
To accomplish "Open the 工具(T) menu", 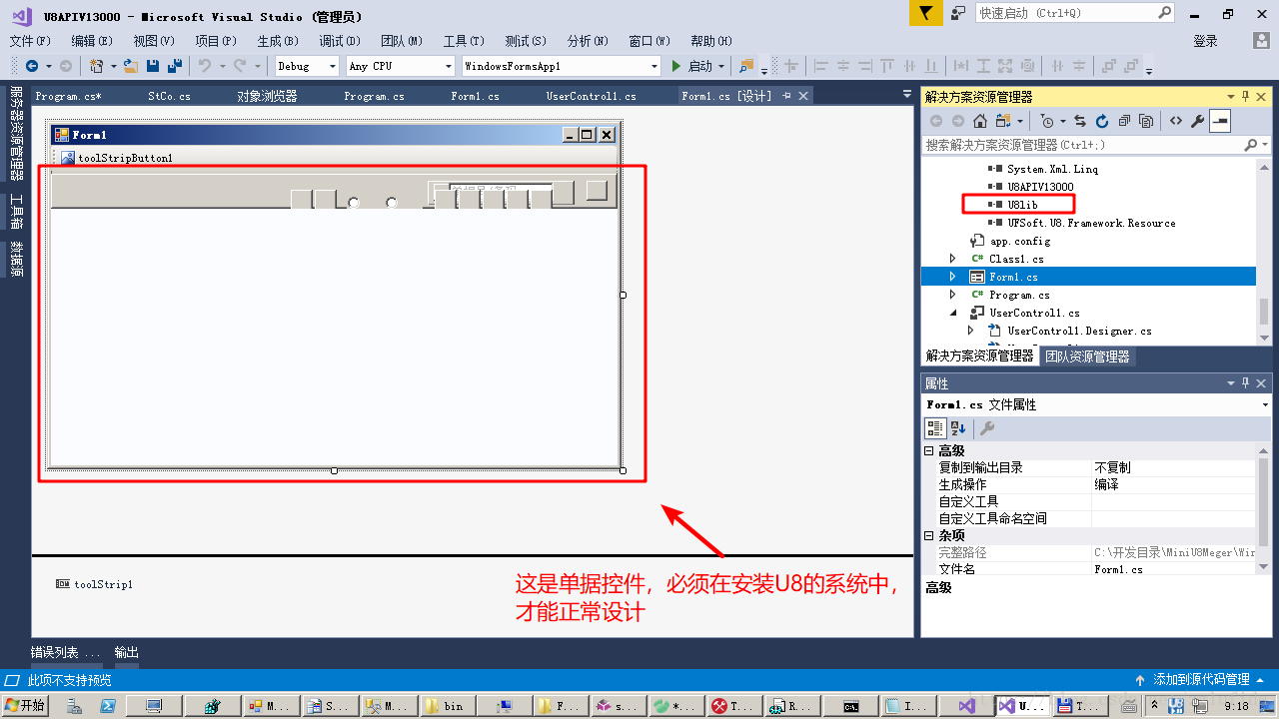I will [464, 41].
